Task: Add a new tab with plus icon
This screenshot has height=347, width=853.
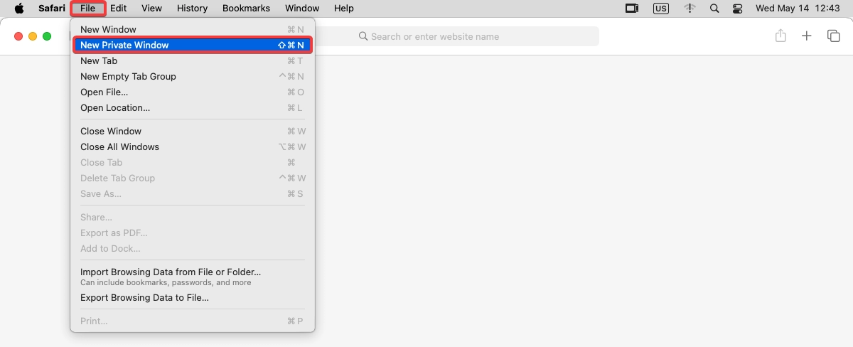Action: (807, 36)
